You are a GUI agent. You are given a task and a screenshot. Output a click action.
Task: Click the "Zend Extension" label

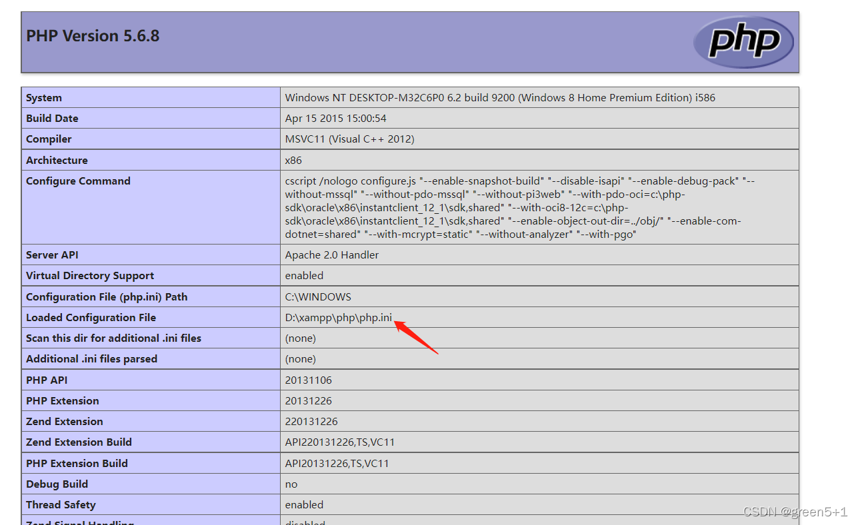(65, 422)
